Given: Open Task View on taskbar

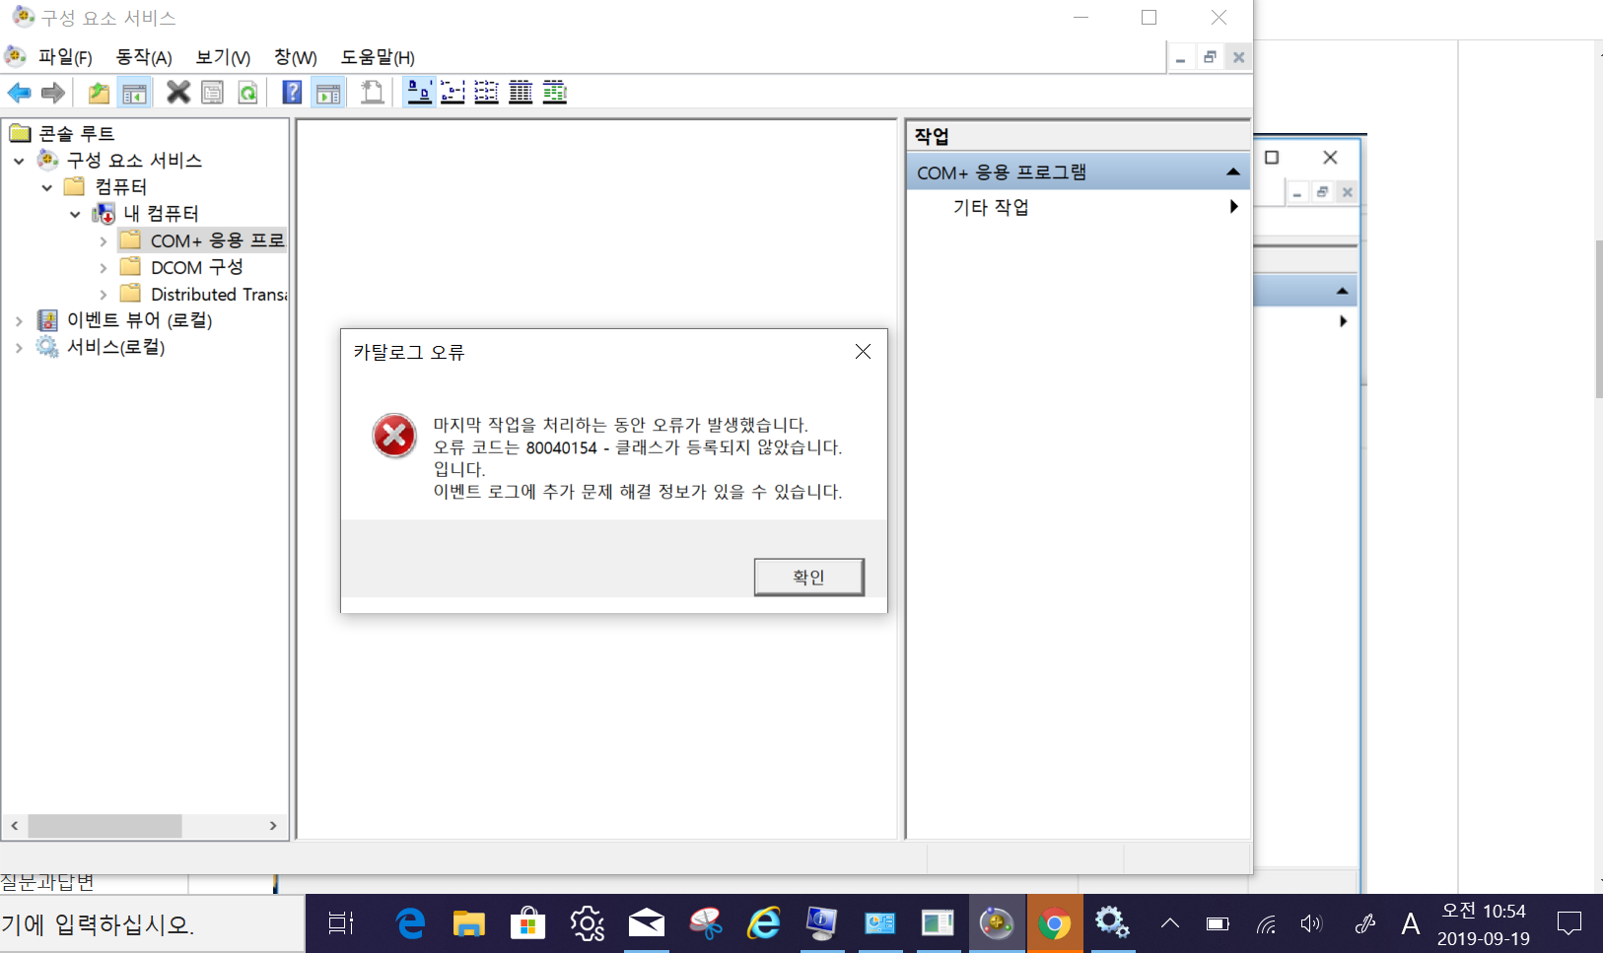Looking at the screenshot, I should tap(341, 923).
